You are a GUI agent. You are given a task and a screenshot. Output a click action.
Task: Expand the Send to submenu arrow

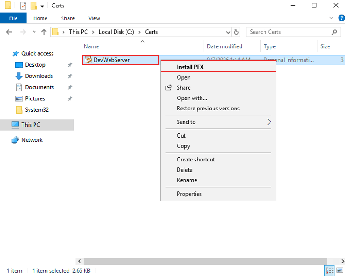pos(269,122)
